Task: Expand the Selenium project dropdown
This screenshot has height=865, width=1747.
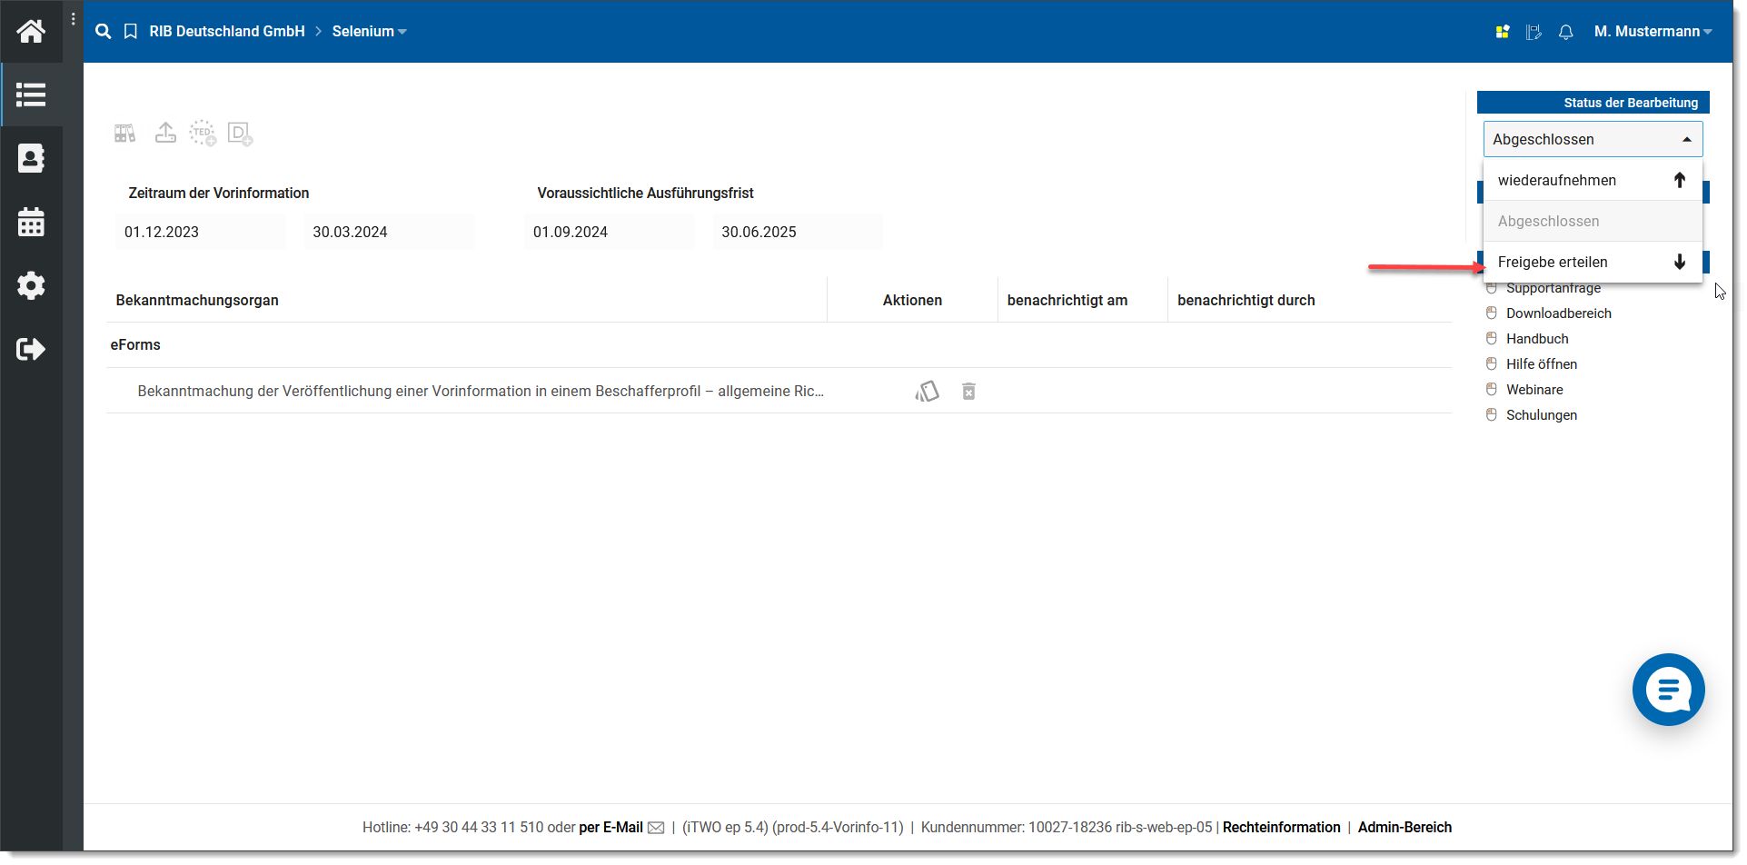Action: click(x=369, y=32)
